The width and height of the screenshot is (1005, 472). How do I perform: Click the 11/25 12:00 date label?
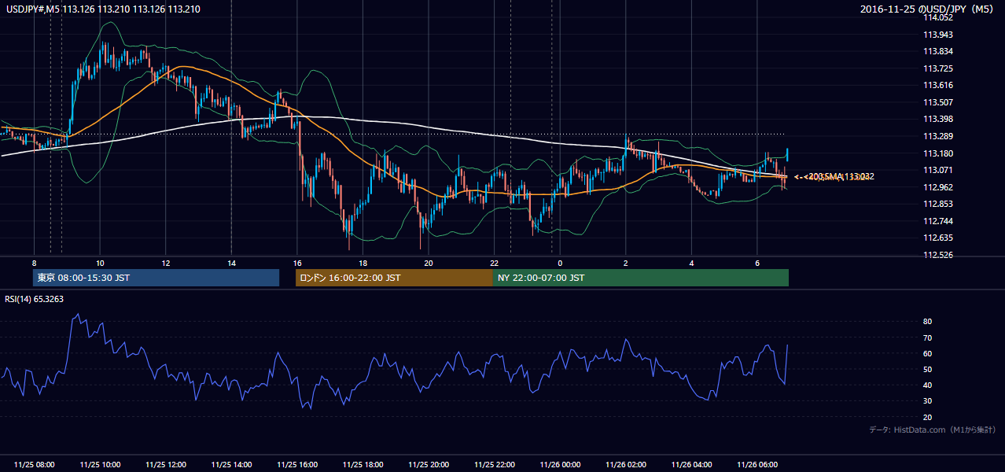point(166,465)
